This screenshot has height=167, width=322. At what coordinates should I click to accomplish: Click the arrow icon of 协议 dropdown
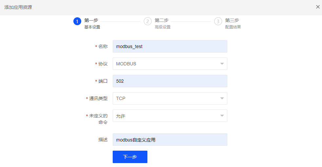pyautogui.click(x=222, y=64)
